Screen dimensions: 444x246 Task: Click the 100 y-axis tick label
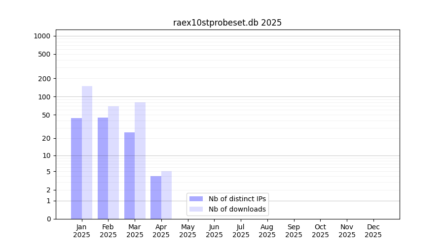(44, 97)
